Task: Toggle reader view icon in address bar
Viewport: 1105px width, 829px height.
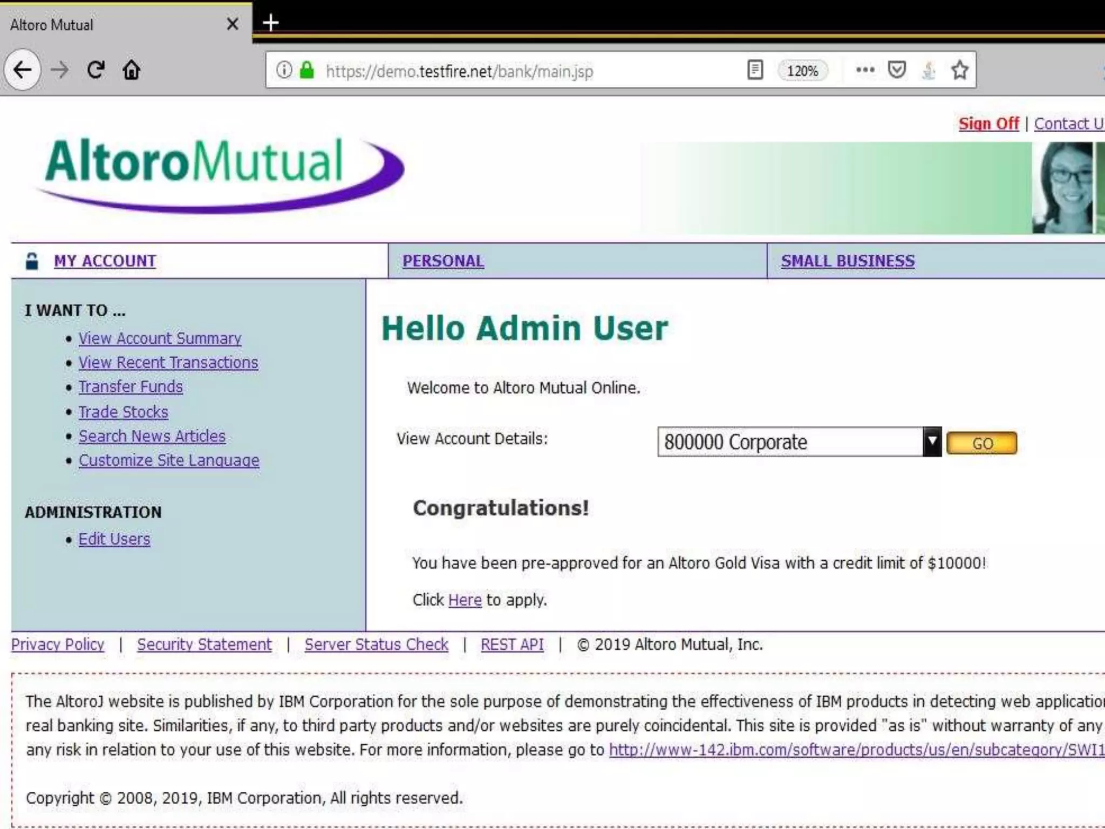Action: pyautogui.click(x=755, y=70)
